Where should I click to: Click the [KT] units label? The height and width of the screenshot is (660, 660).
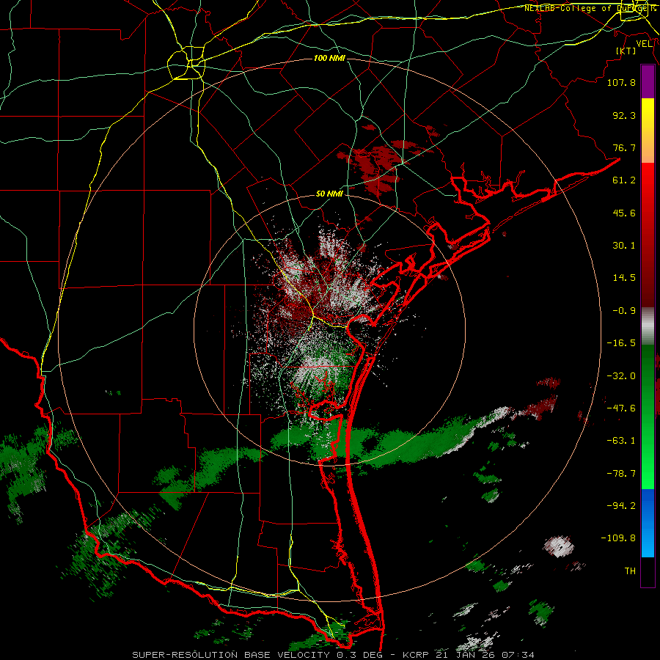click(x=626, y=51)
